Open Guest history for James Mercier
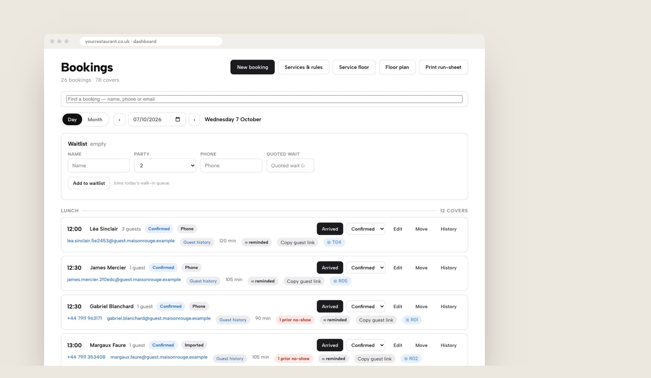This screenshot has width=651, height=378. (203, 281)
